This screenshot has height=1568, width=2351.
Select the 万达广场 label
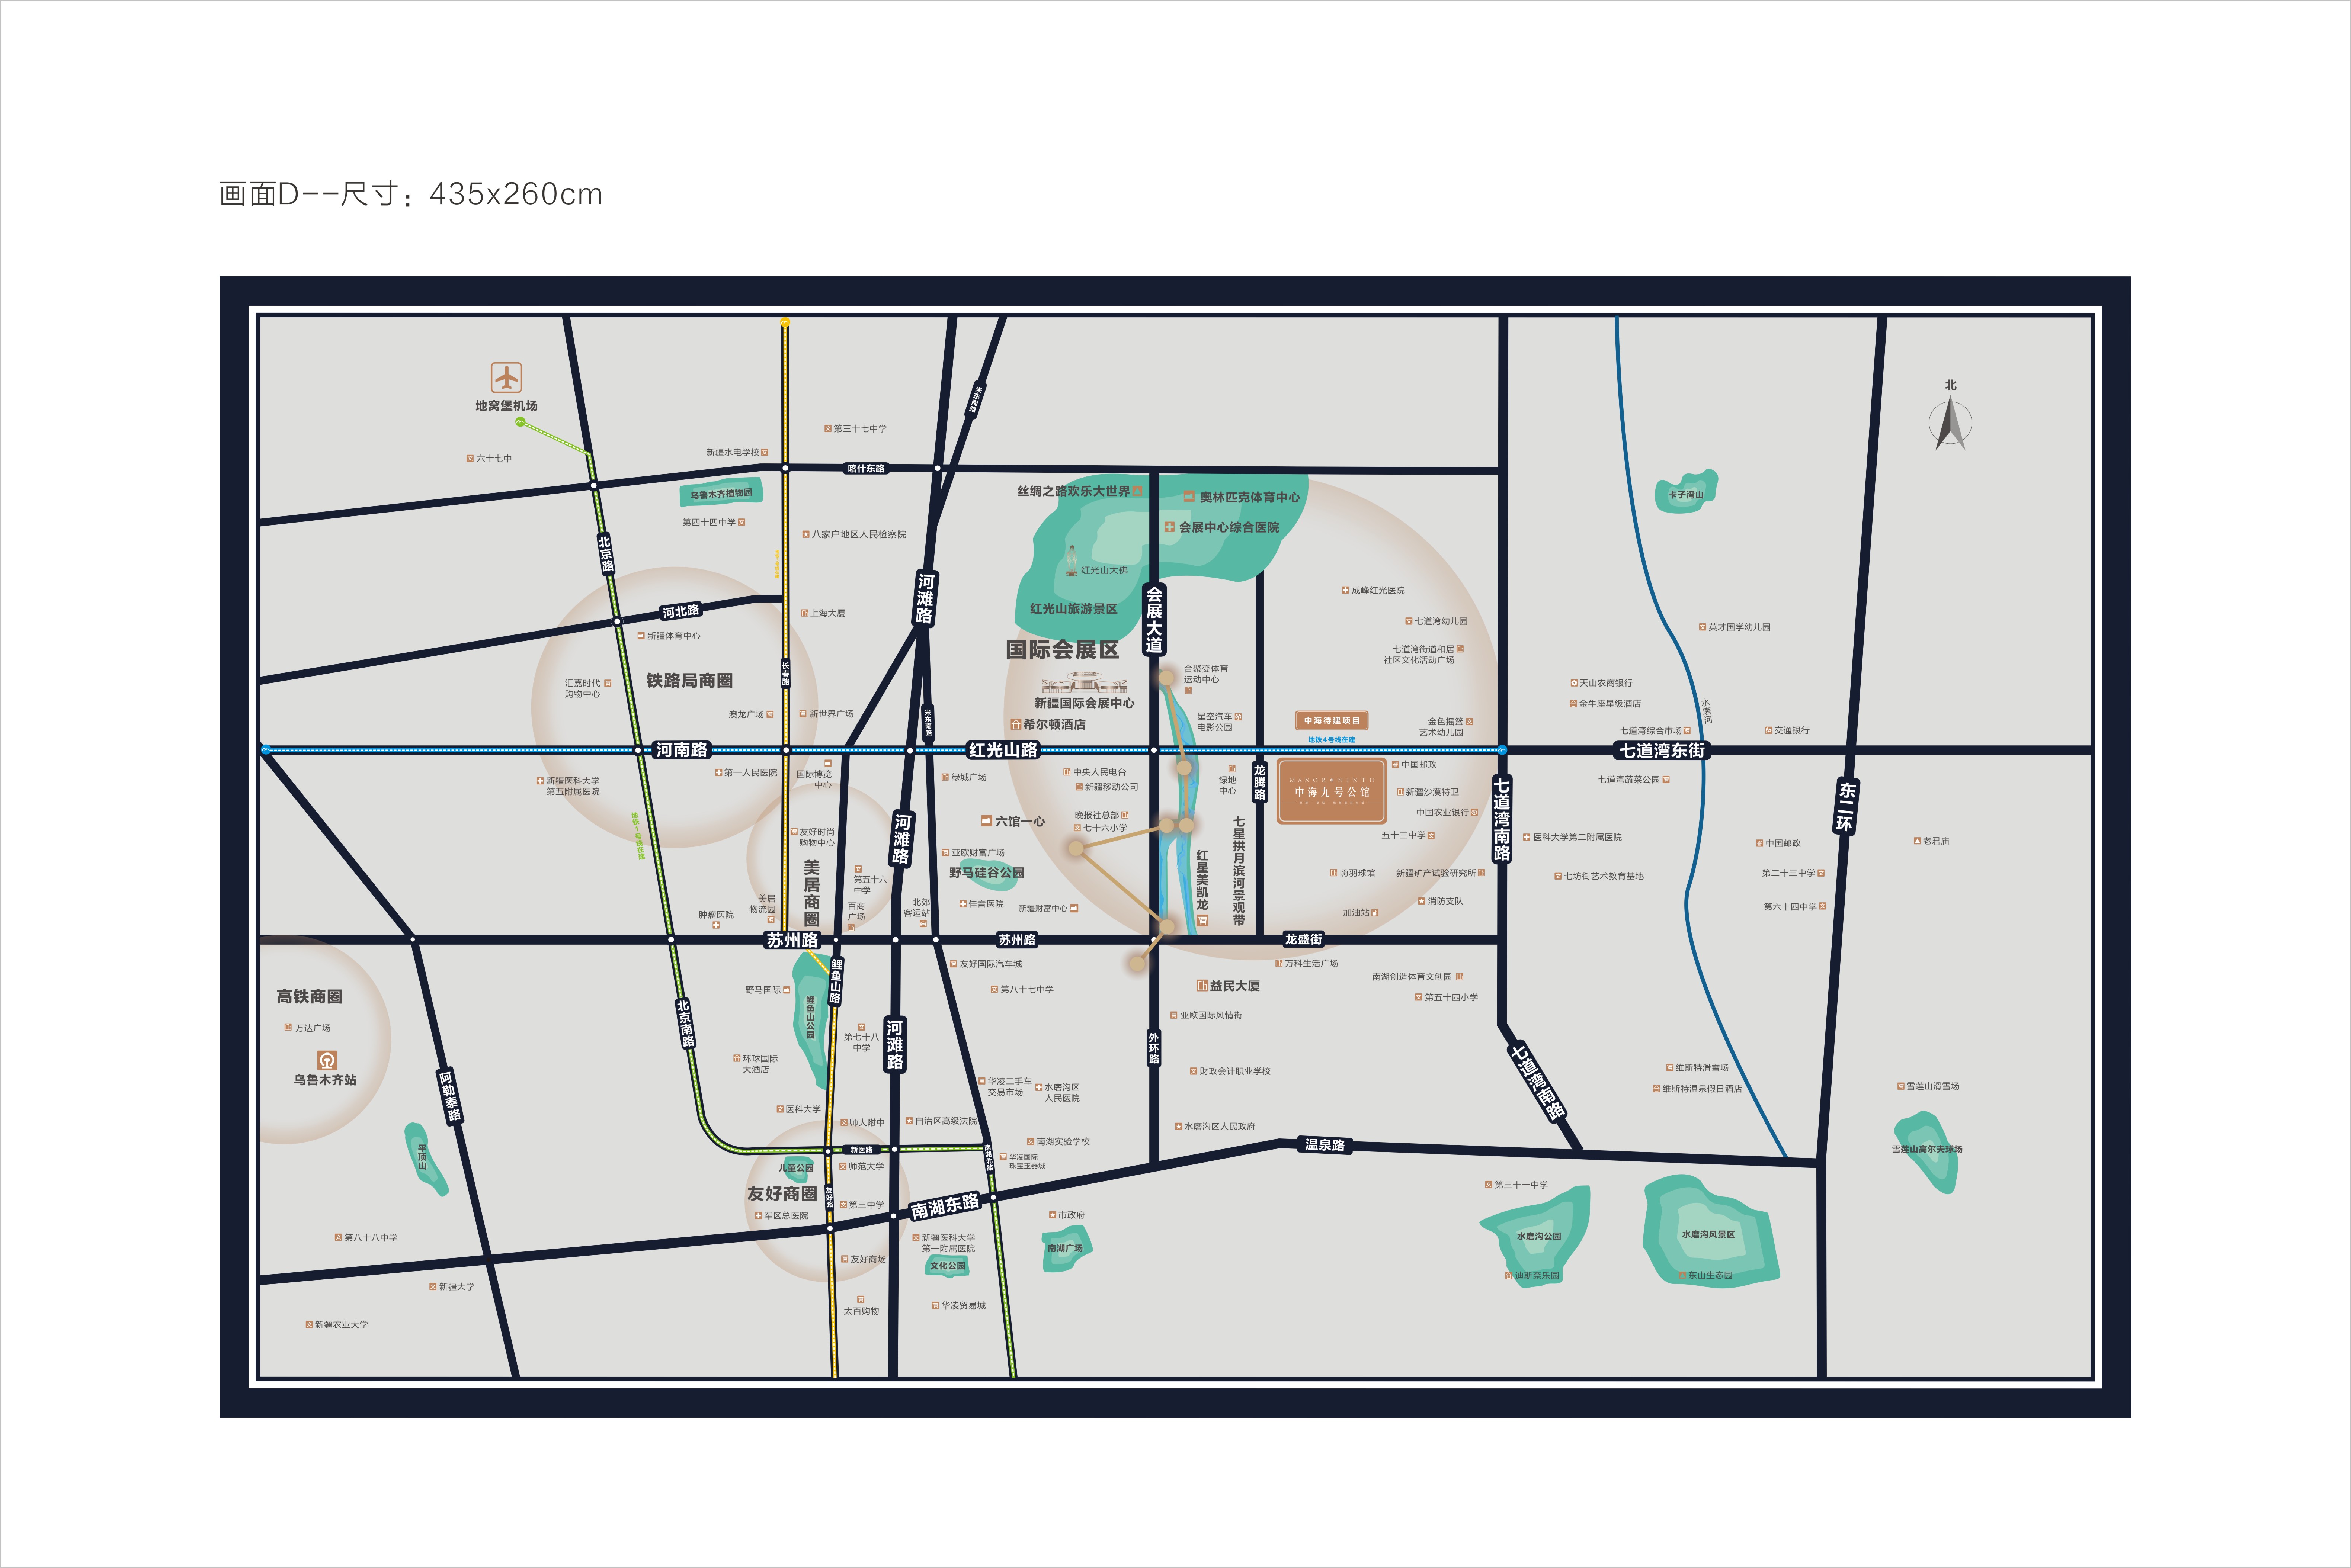click(x=312, y=1028)
